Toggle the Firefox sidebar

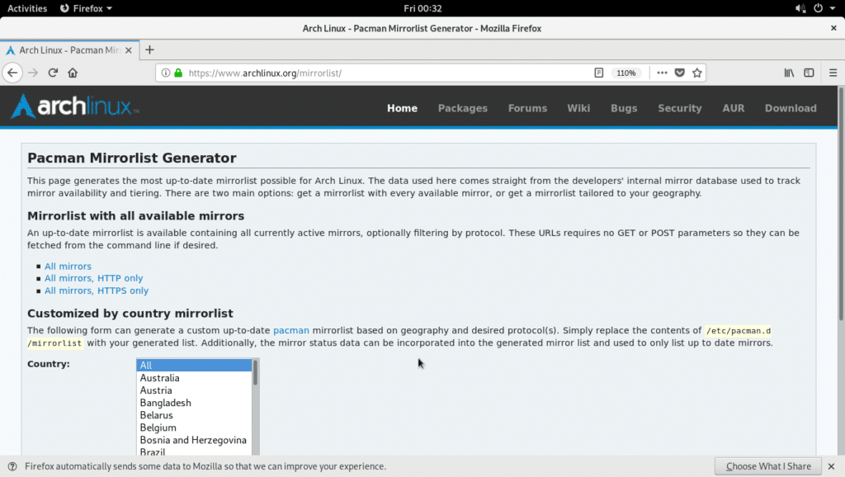[x=810, y=73]
